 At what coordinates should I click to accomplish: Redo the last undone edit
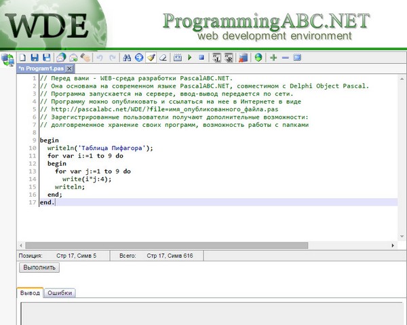(113, 58)
